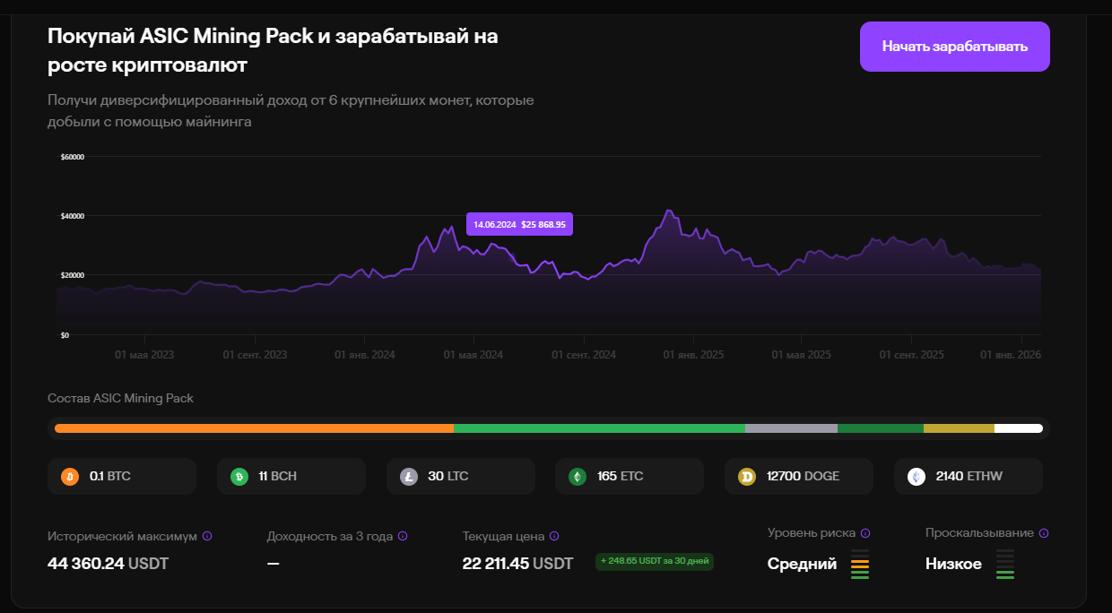Click the 01 янв. 2024 axis label

point(365,355)
